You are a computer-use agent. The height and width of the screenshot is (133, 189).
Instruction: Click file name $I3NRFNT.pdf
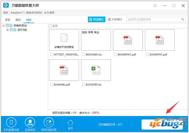[x=158, y=55]
